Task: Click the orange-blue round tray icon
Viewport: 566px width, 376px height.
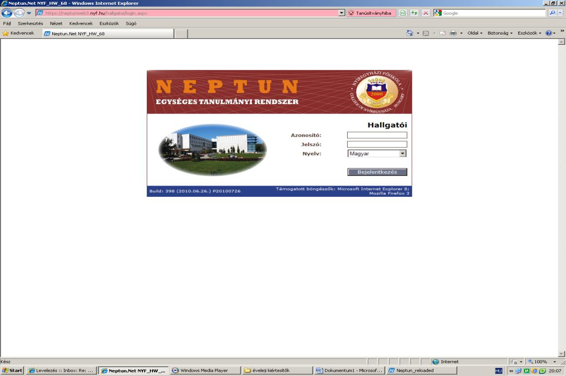Action: [x=535, y=371]
